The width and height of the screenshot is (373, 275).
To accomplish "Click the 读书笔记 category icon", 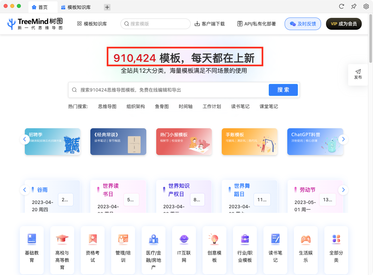I will pos(275,239).
